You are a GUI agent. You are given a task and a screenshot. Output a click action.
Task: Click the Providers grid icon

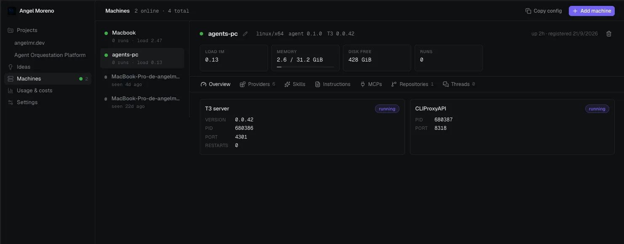[243, 84]
